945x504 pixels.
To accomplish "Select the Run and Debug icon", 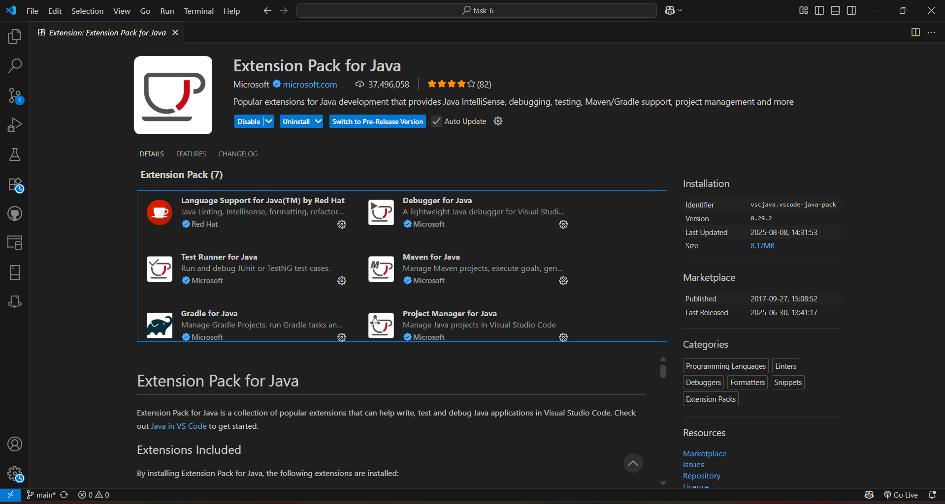I will click(15, 125).
